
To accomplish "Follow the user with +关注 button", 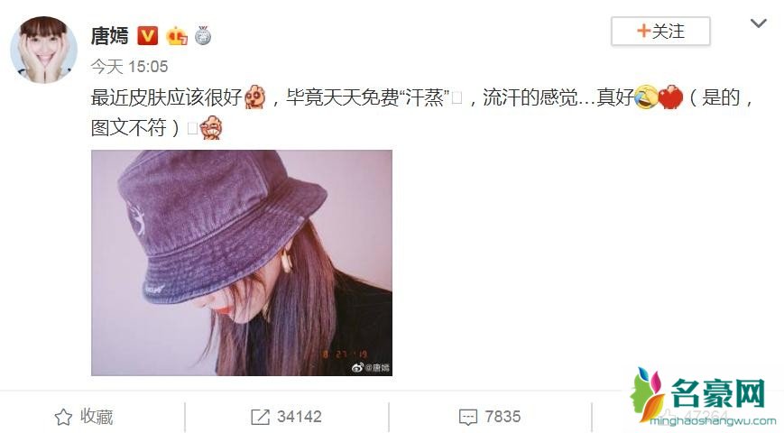I will point(660,31).
